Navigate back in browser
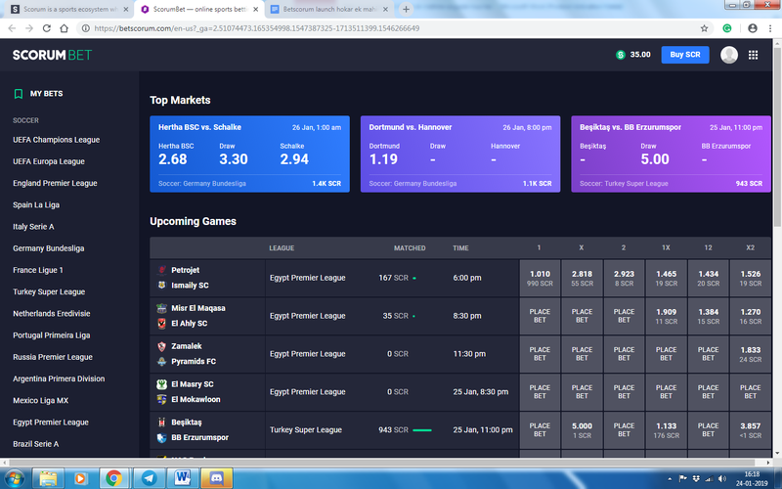The height and width of the screenshot is (489, 782). coord(12,28)
